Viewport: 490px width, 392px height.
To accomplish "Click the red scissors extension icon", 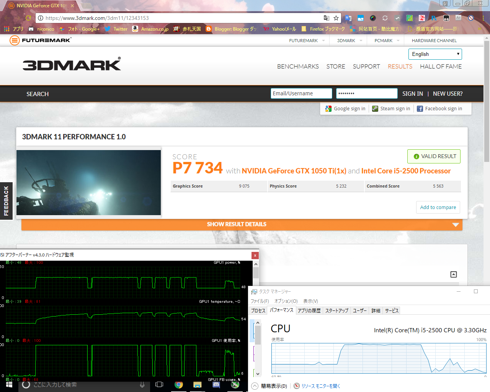I will (x=422, y=18).
